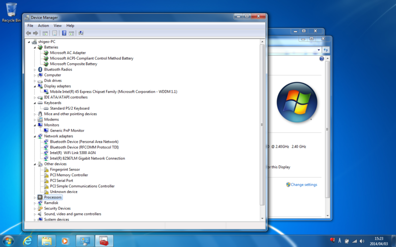Select the Sound, video and game controllers icon
The image size is (396, 247).
pyautogui.click(x=40, y=214)
